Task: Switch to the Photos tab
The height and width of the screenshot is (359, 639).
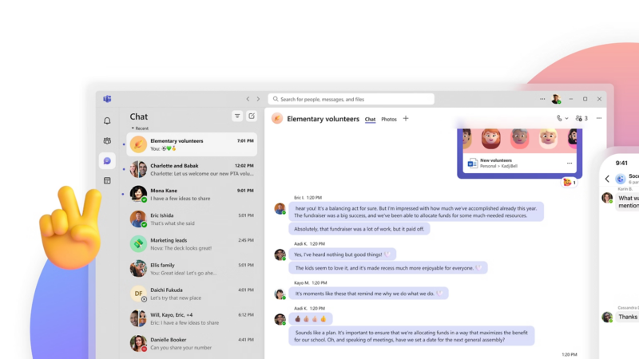Action: pos(389,120)
